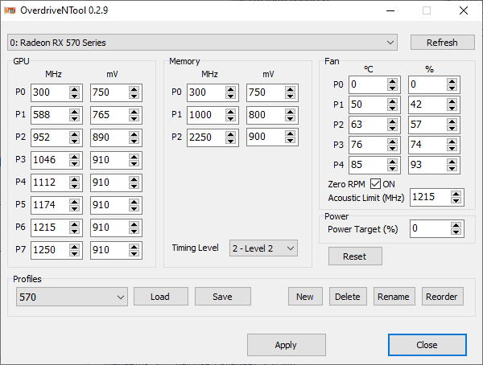
Task: Decrease Fan P2 percent with down arrow
Action: click(x=452, y=128)
